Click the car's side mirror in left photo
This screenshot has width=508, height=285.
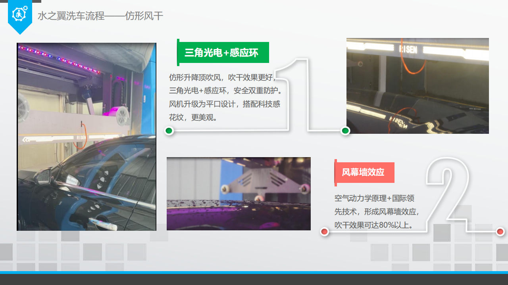point(43,178)
